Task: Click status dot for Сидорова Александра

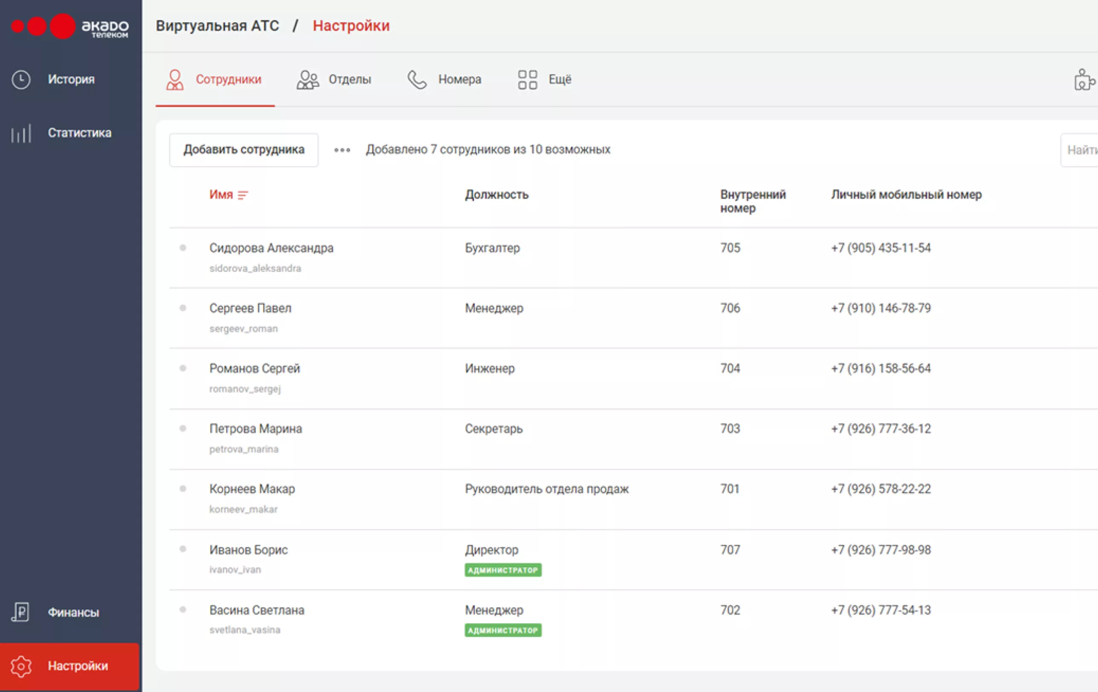Action: [183, 248]
